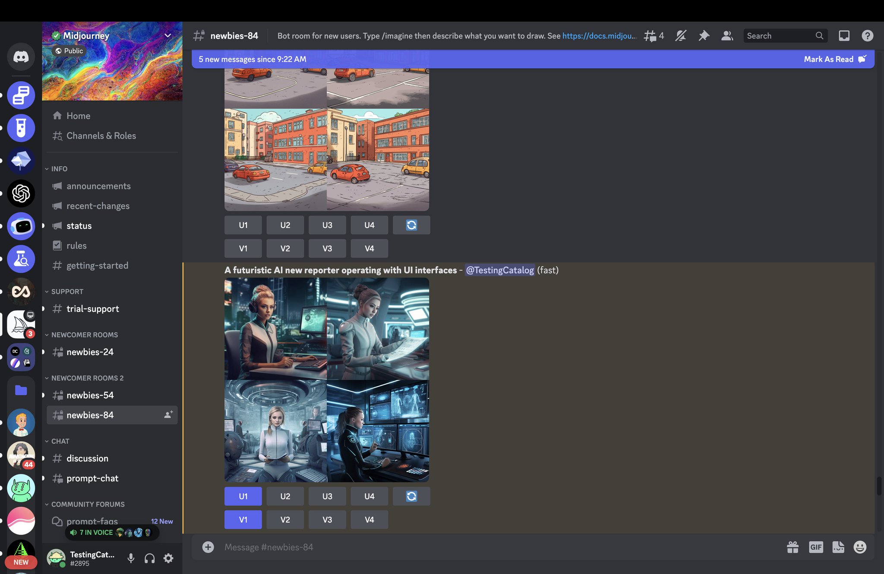Open Channels & Roles
The image size is (884, 574).
pyautogui.click(x=112, y=136)
